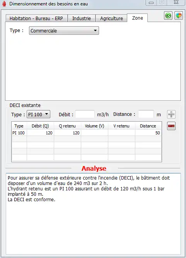Select the PI 100 cell in table
The width and height of the screenshot is (186, 258).
pyautogui.click(x=19, y=133)
